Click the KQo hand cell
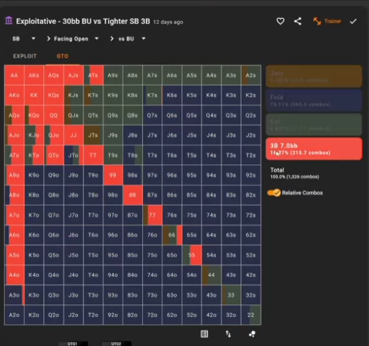This screenshot has width=369, height=346. coord(34,116)
